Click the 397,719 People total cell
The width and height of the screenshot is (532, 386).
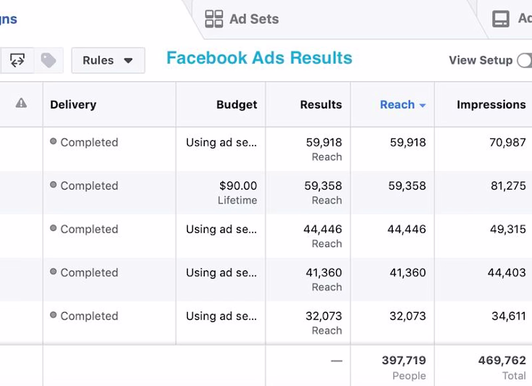click(x=404, y=367)
